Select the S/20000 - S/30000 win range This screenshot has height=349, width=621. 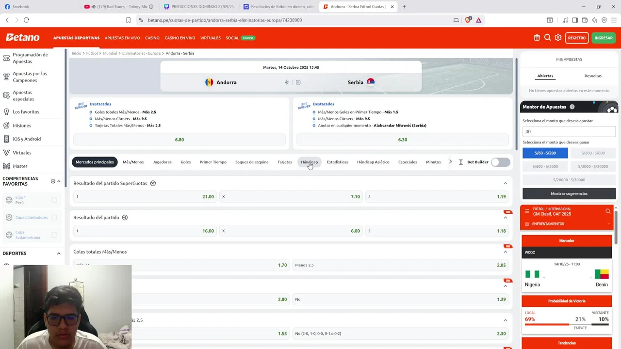click(x=569, y=180)
